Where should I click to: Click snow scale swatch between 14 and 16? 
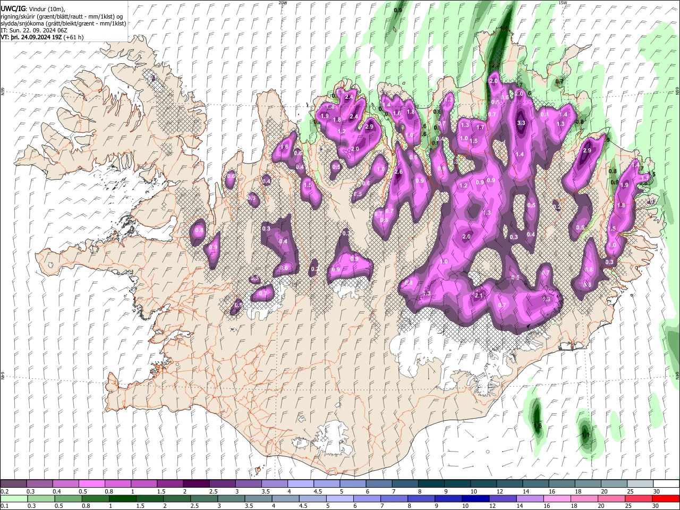(x=535, y=483)
